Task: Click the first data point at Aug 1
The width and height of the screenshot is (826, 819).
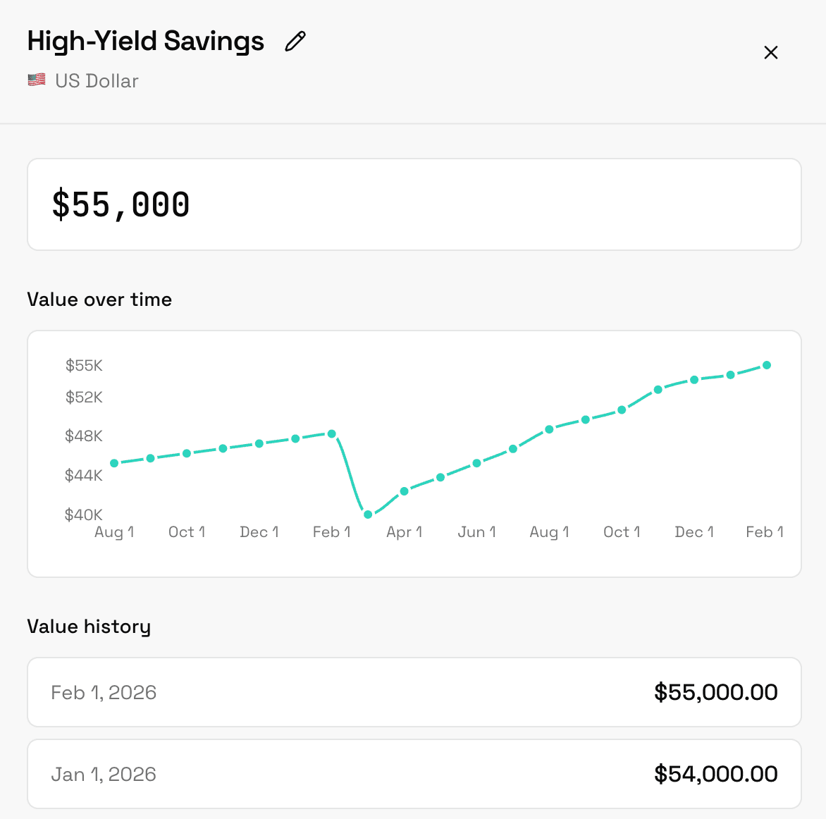Action: click(113, 463)
